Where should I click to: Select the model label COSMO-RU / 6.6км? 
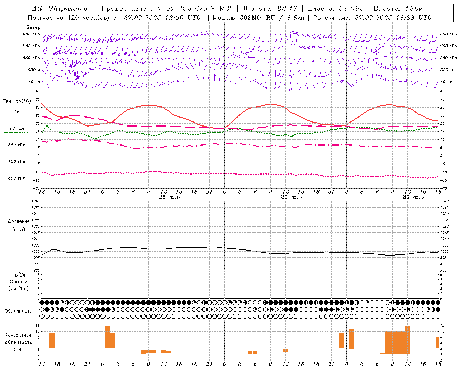(271, 18)
